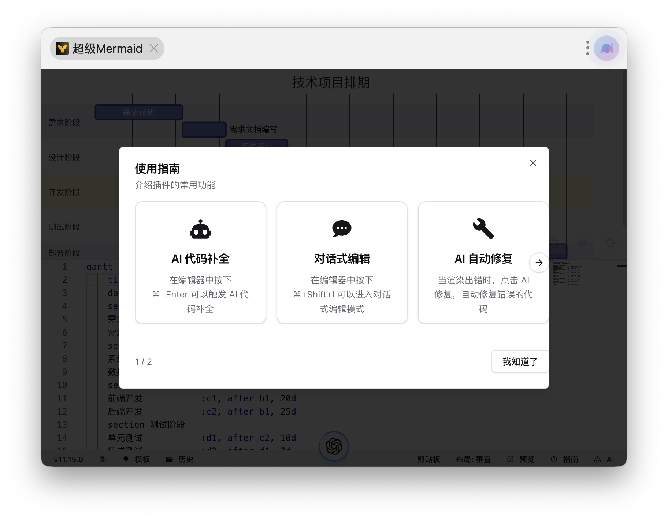Click the lightbulb icon beside 模板
668x521 pixels.
click(126, 460)
